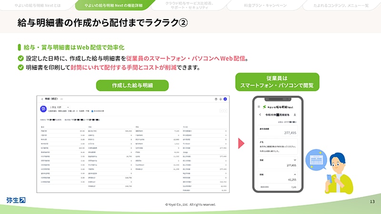
Task: Click the payslip window screenshot thumbnail
Action: (x=133, y=144)
